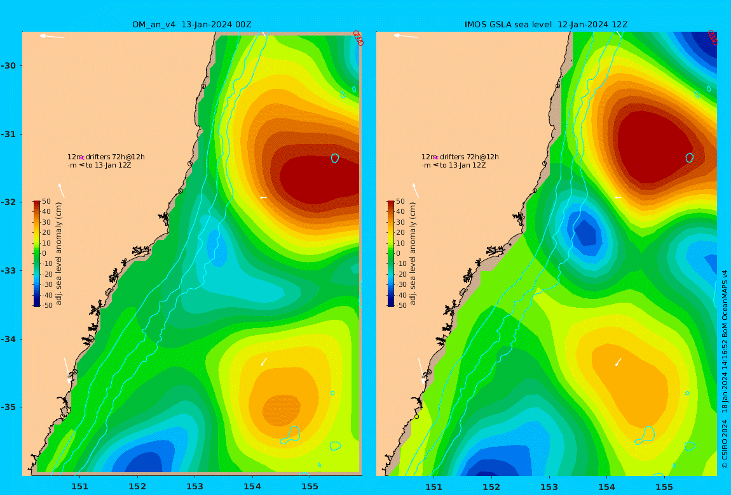Click the cyan contour loop inside OM_an_v4's red core

[x=335, y=158]
